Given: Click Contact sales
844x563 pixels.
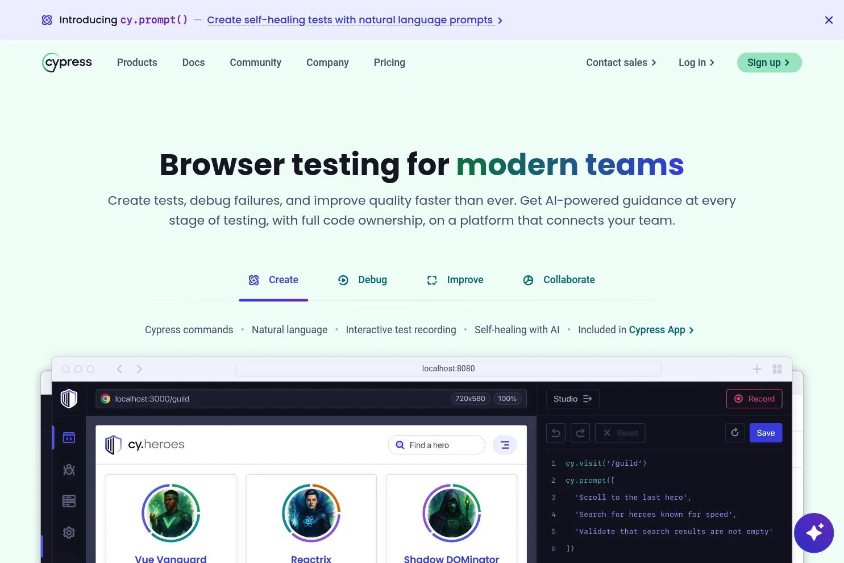Looking at the screenshot, I should point(621,63).
